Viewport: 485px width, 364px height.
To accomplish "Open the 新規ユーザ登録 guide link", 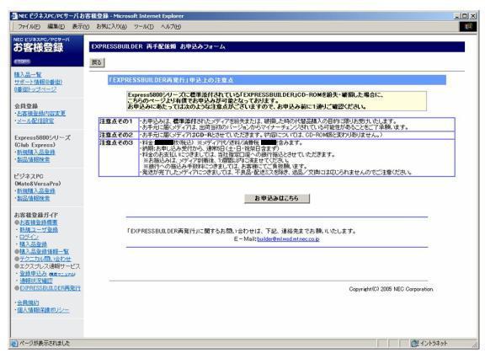I will pos(39,229).
